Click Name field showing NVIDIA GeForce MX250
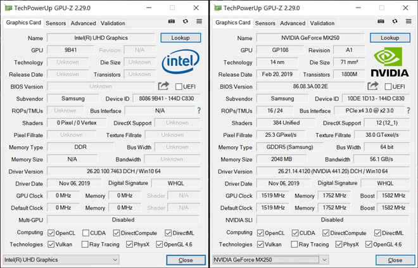This screenshot has height=268, width=418. (310, 38)
